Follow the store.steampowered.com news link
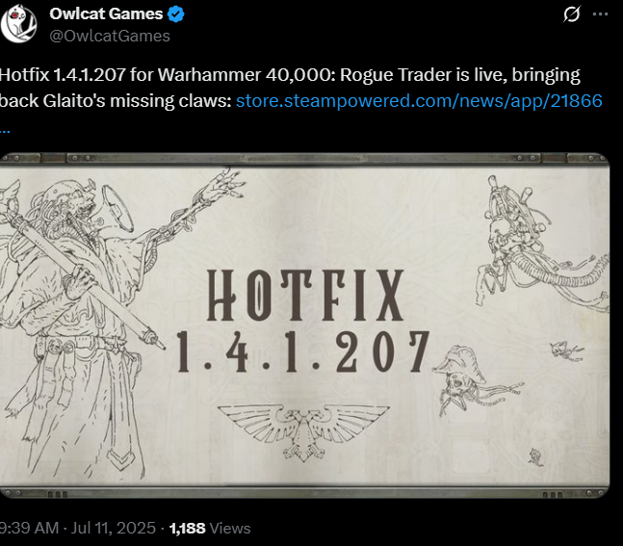This screenshot has height=546, width=623. (419, 100)
